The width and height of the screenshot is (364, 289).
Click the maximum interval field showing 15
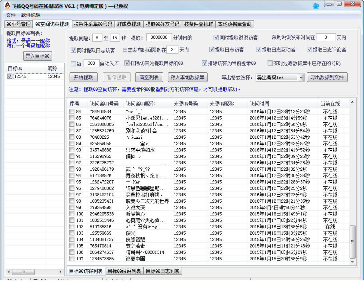[115, 38]
